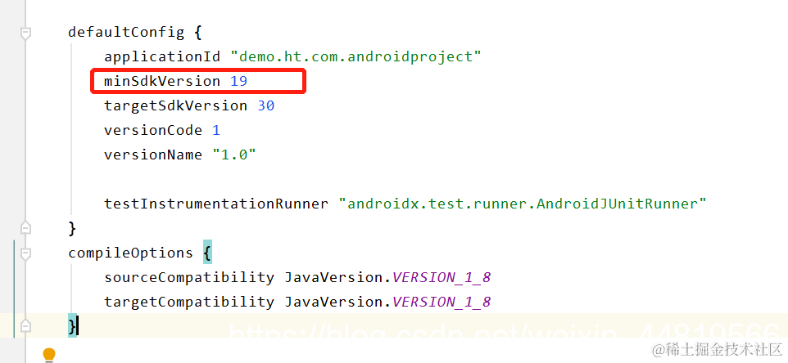Click the closing brace of defaultConfig block
This screenshot has width=788, height=363.
click(x=72, y=229)
